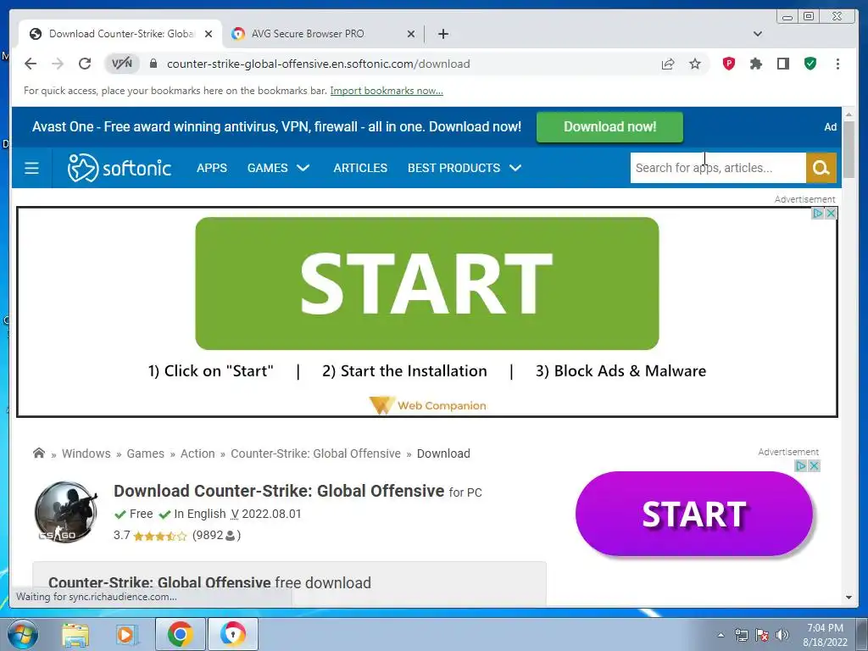
Task: Open the Windows Start menu
Action: point(22,634)
